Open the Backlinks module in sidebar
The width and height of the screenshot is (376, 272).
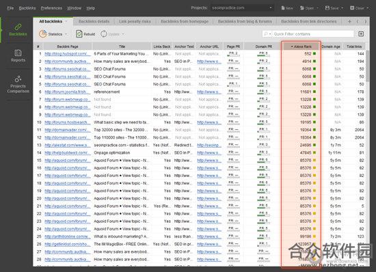coord(18,29)
